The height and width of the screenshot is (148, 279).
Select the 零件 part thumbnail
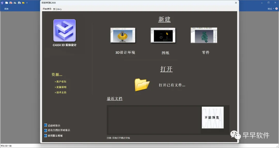[x=204, y=35]
